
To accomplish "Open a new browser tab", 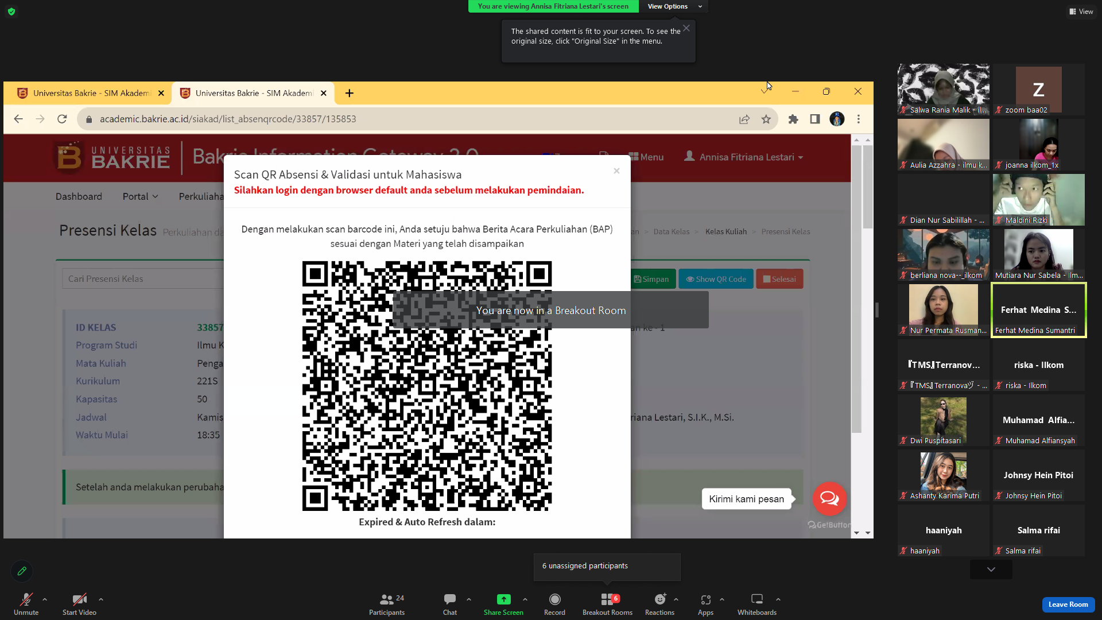I will [x=350, y=93].
